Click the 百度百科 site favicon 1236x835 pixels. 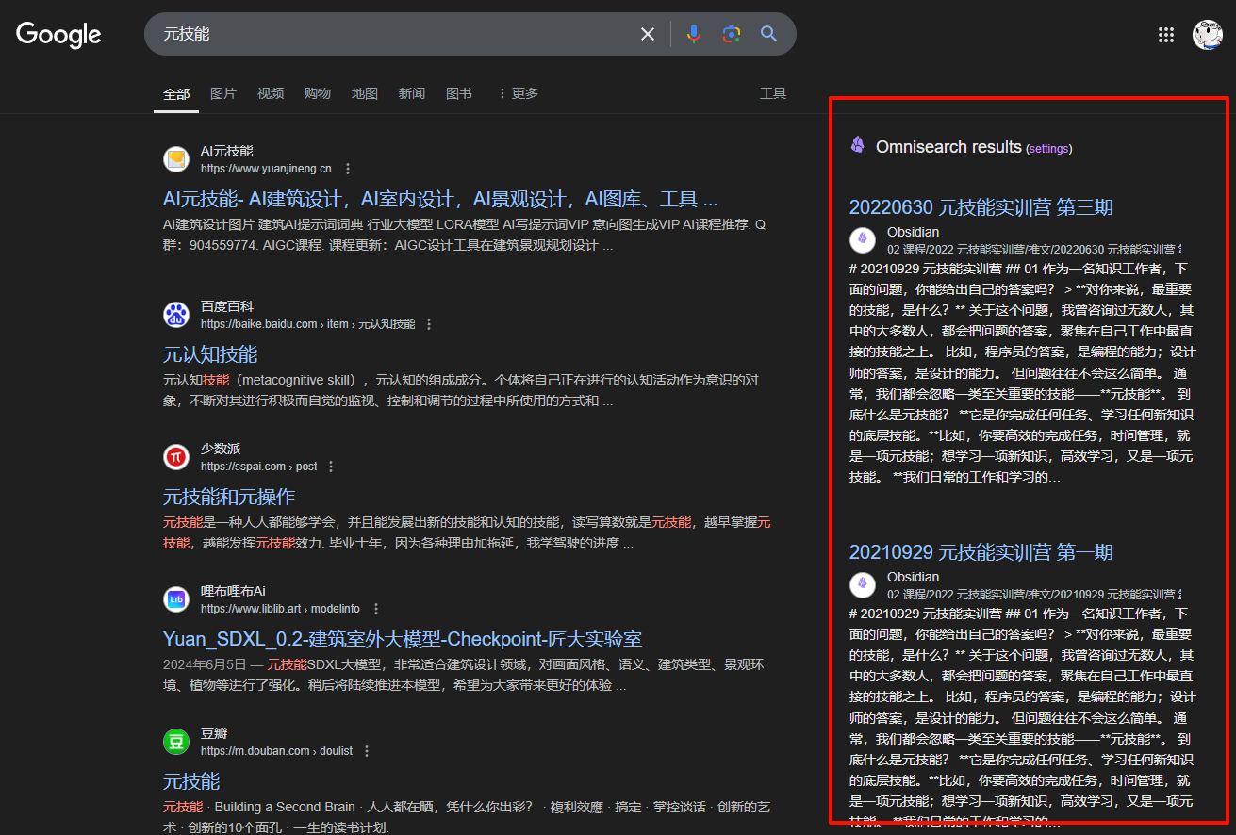click(176, 315)
